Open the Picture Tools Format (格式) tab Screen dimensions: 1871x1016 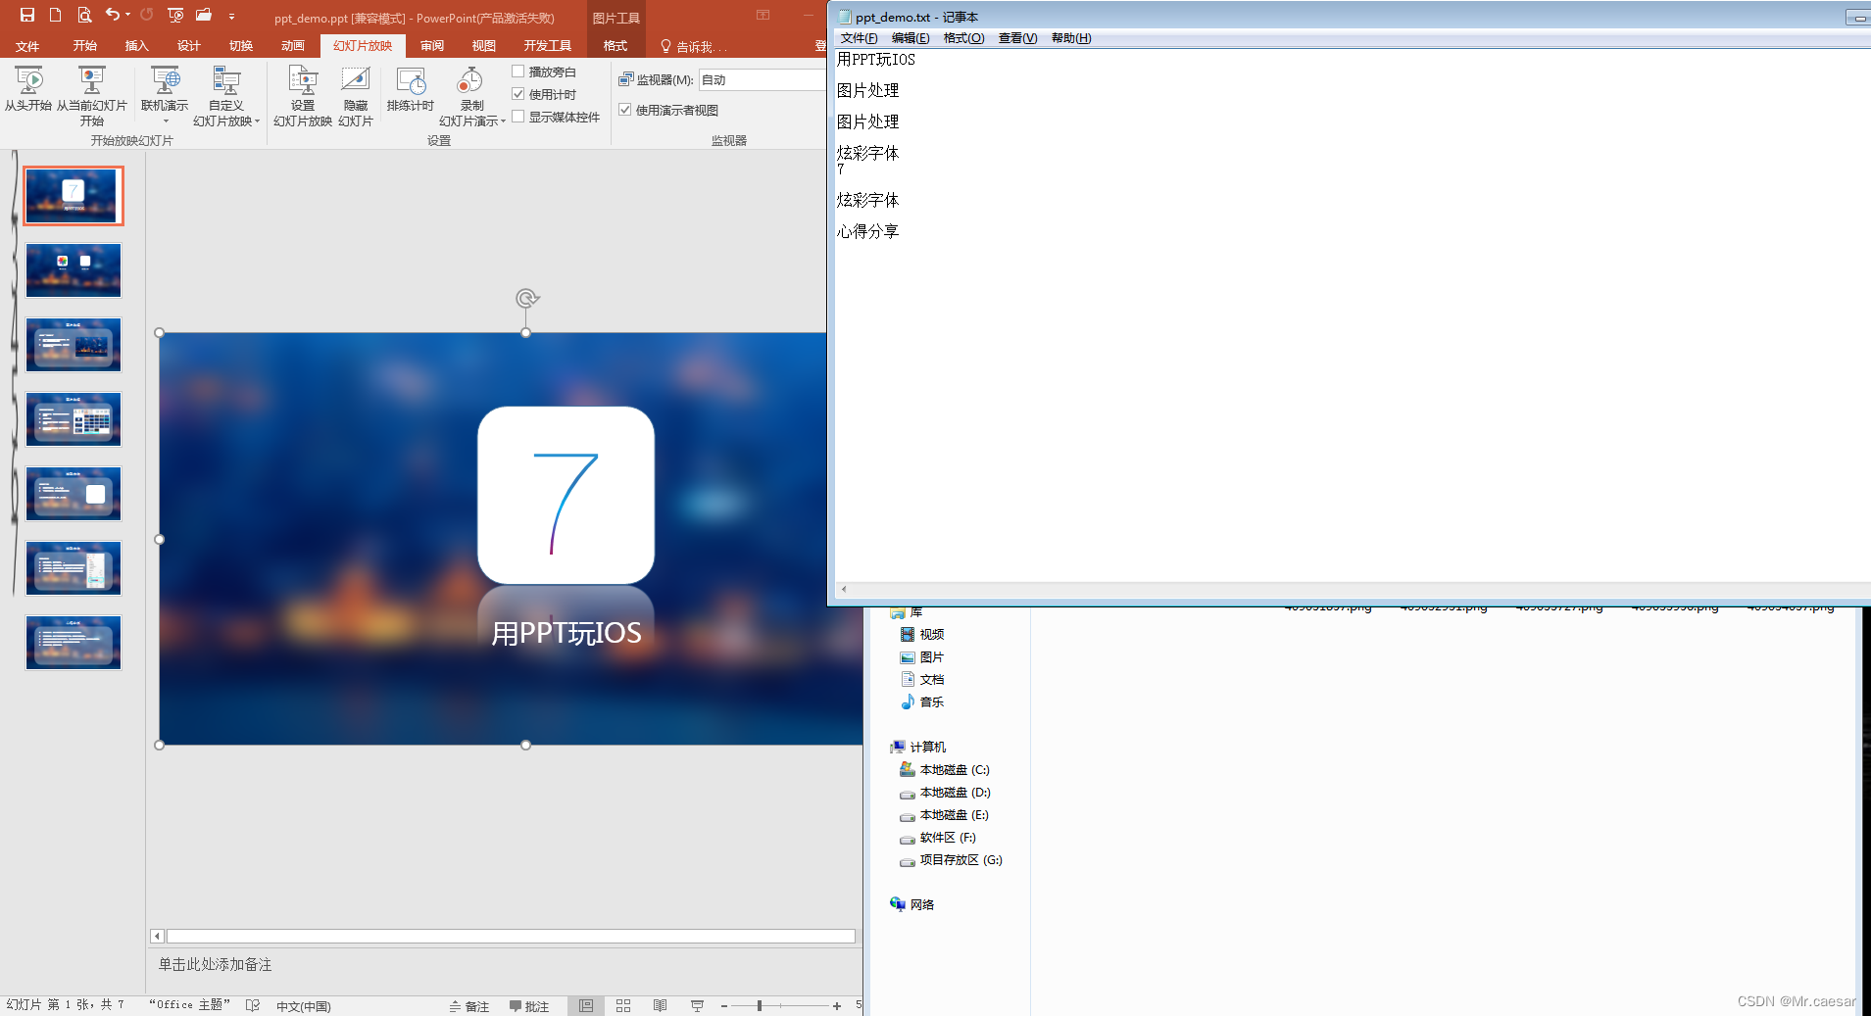click(x=615, y=46)
